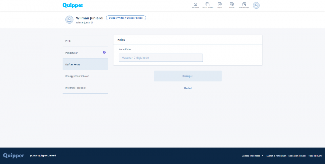
Task: Open the Tugas assignments icon
Action: (x=220, y=4)
